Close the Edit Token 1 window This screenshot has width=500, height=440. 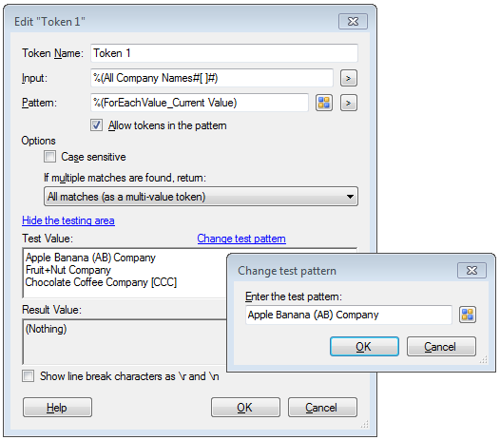(x=353, y=21)
